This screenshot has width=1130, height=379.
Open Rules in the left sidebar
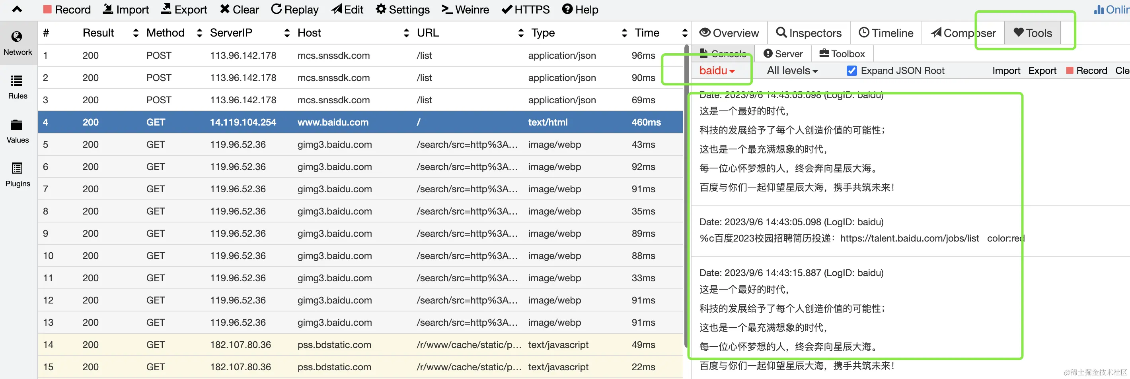18,87
